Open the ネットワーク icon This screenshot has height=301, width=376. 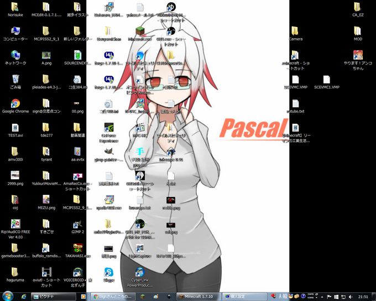15,58
